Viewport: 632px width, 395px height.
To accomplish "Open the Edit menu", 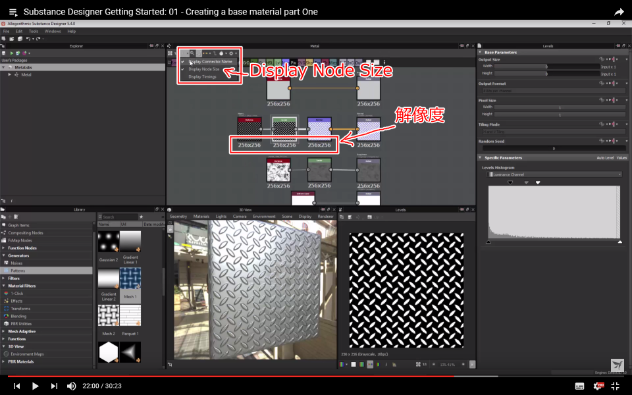I will pos(19,31).
